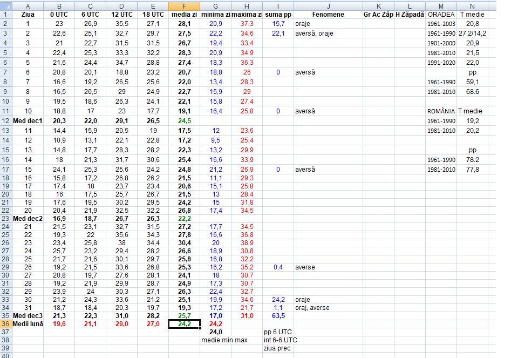The image size is (518, 358).
Task: Click the green 25,7 decade average cell
Action: tap(184, 316)
